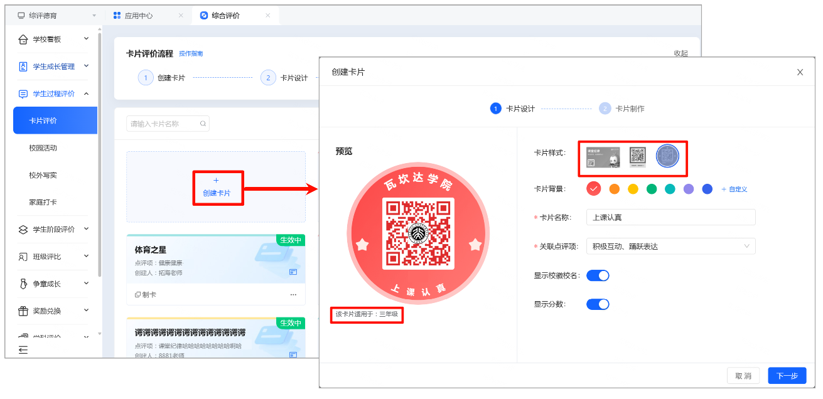The width and height of the screenshot is (823, 399).
Task: Expand the 争章成长 menu chevron
Action: click(x=86, y=284)
